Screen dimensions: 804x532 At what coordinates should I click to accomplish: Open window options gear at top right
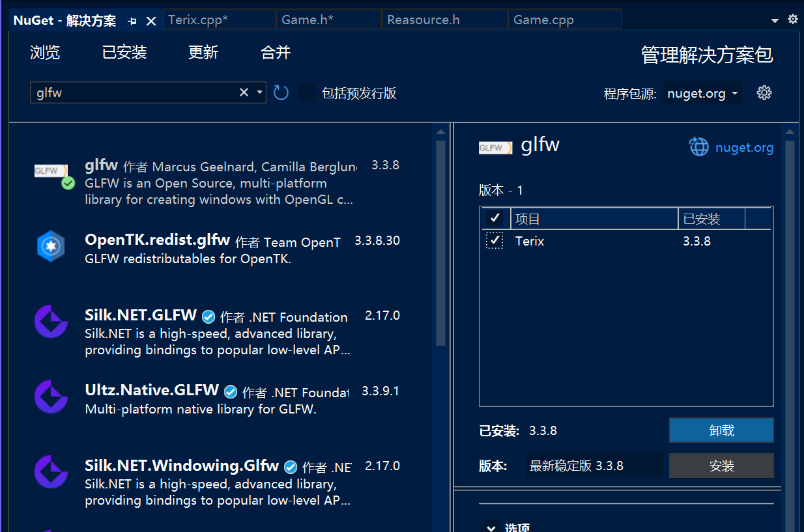[793, 20]
